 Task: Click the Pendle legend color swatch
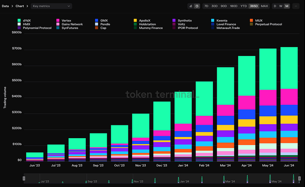pyautogui.click(x=97, y=24)
